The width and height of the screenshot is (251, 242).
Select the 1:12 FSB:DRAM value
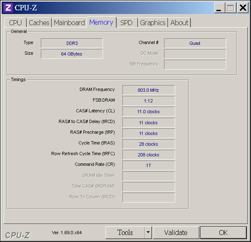coord(149,101)
